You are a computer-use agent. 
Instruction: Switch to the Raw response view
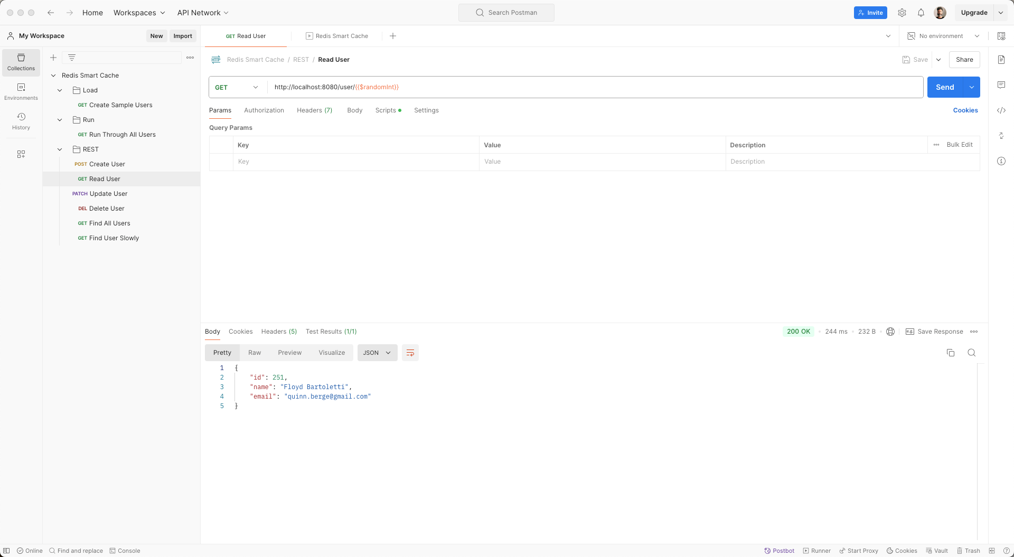(255, 353)
